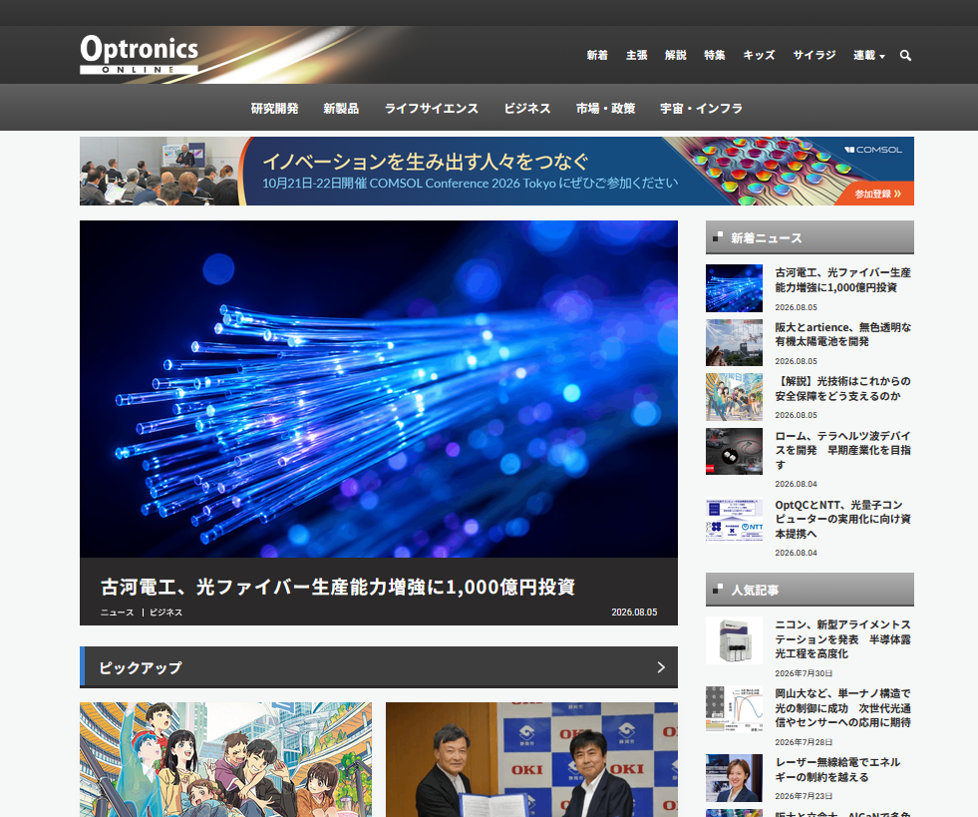The height and width of the screenshot is (817, 978).
Task: Open the 新着 menu item
Action: coord(597,56)
